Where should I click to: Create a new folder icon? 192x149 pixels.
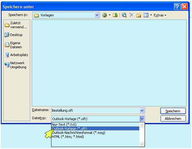pos(139,15)
